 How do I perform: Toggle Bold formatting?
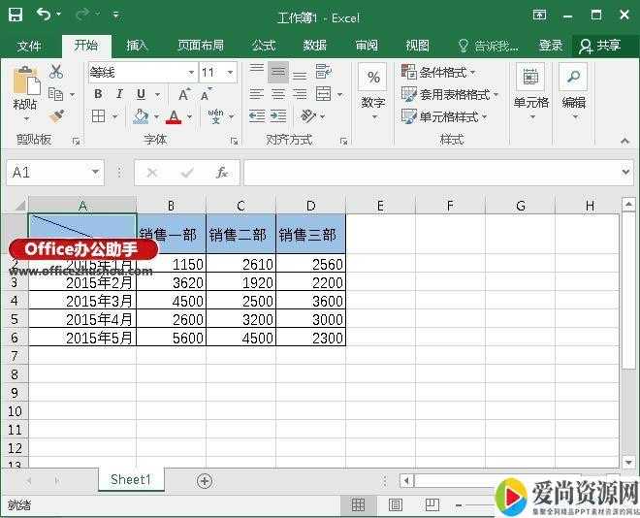pos(99,94)
